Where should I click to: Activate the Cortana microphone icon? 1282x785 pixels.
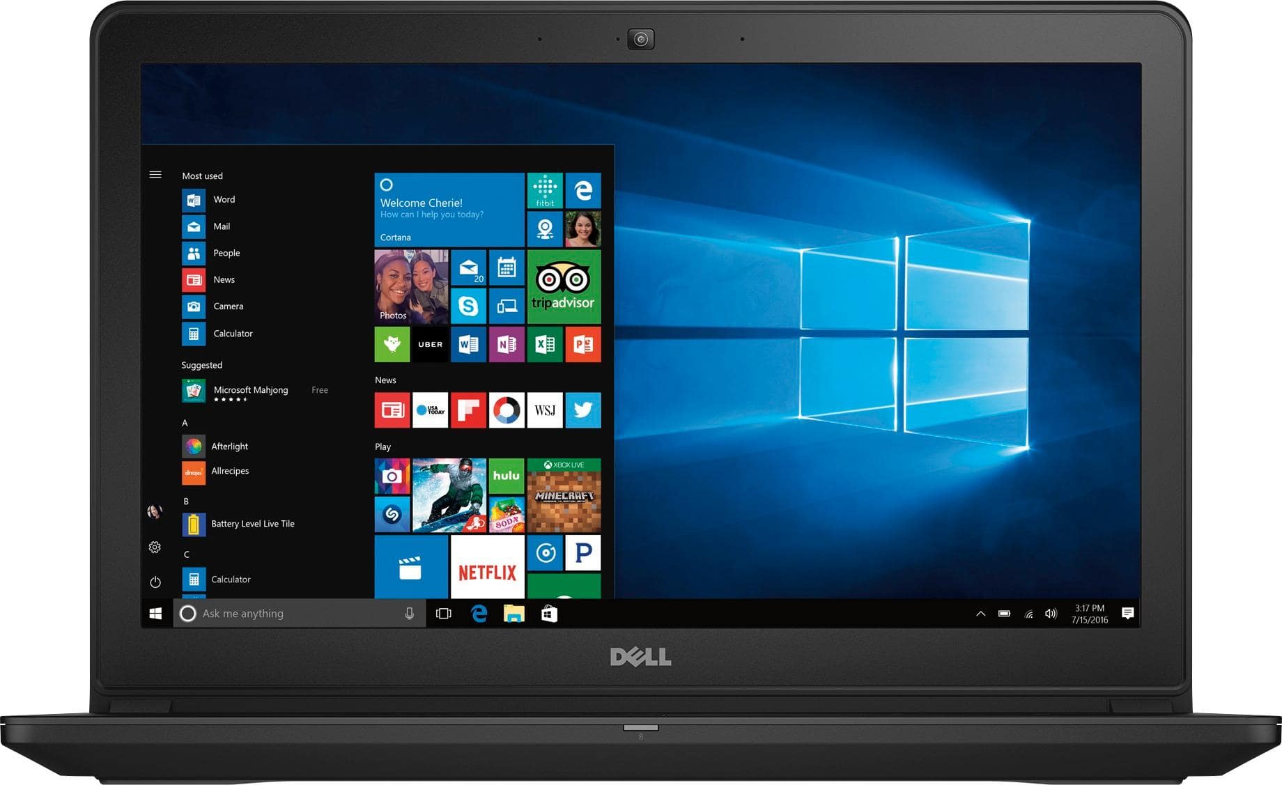[x=410, y=614]
